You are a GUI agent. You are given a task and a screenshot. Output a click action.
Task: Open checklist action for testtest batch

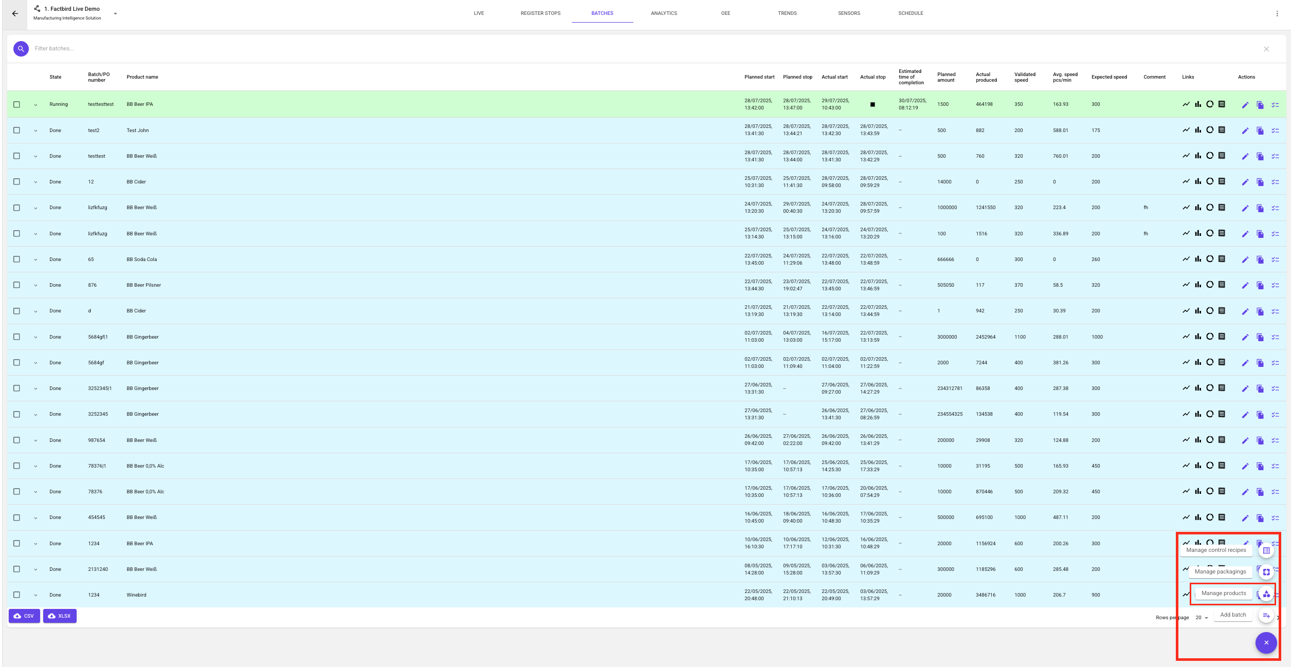[1275, 156]
